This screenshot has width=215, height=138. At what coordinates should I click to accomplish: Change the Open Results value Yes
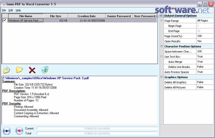[205, 41]
